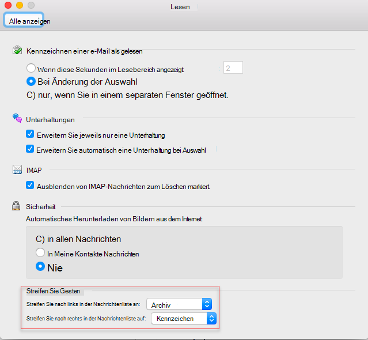Select 'Bei Änderung der Auswahl' radio option
Screen dimensions: 368x340
pos(31,81)
